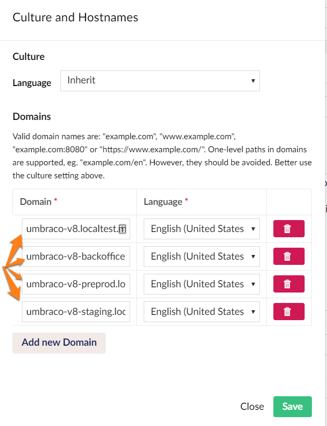Remove the umbraco-v8-backoffice domain with trash icon

[288, 257]
